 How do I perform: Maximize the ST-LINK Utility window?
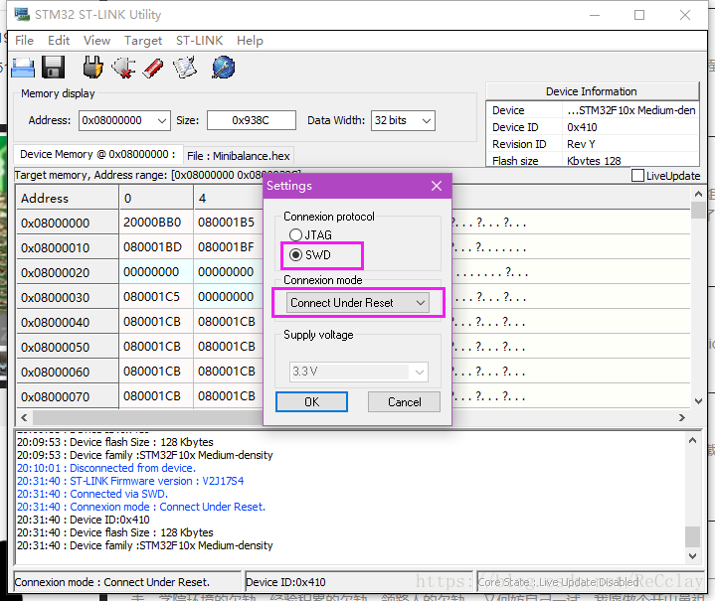click(639, 15)
